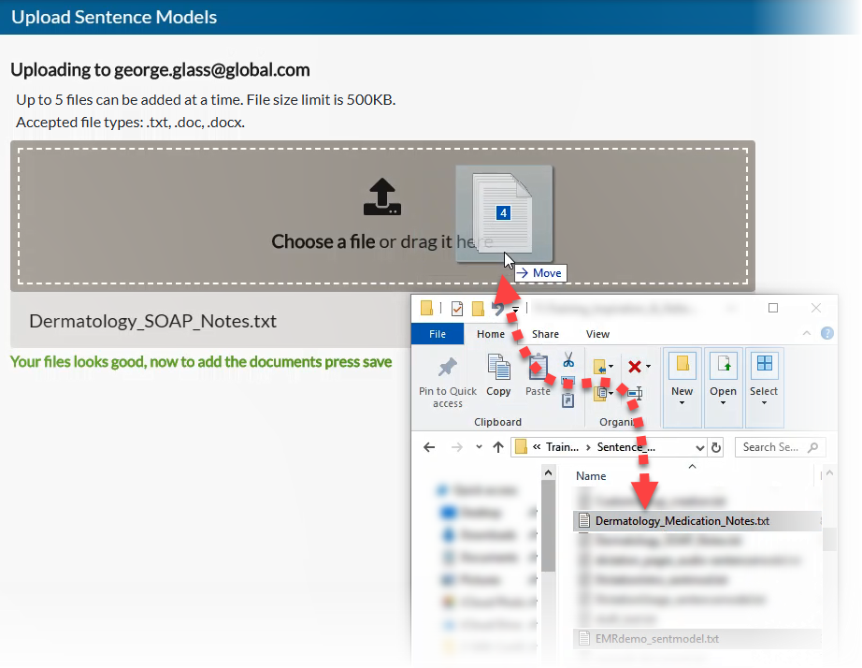Click the Refresh icon beside the address bar

pos(716,447)
